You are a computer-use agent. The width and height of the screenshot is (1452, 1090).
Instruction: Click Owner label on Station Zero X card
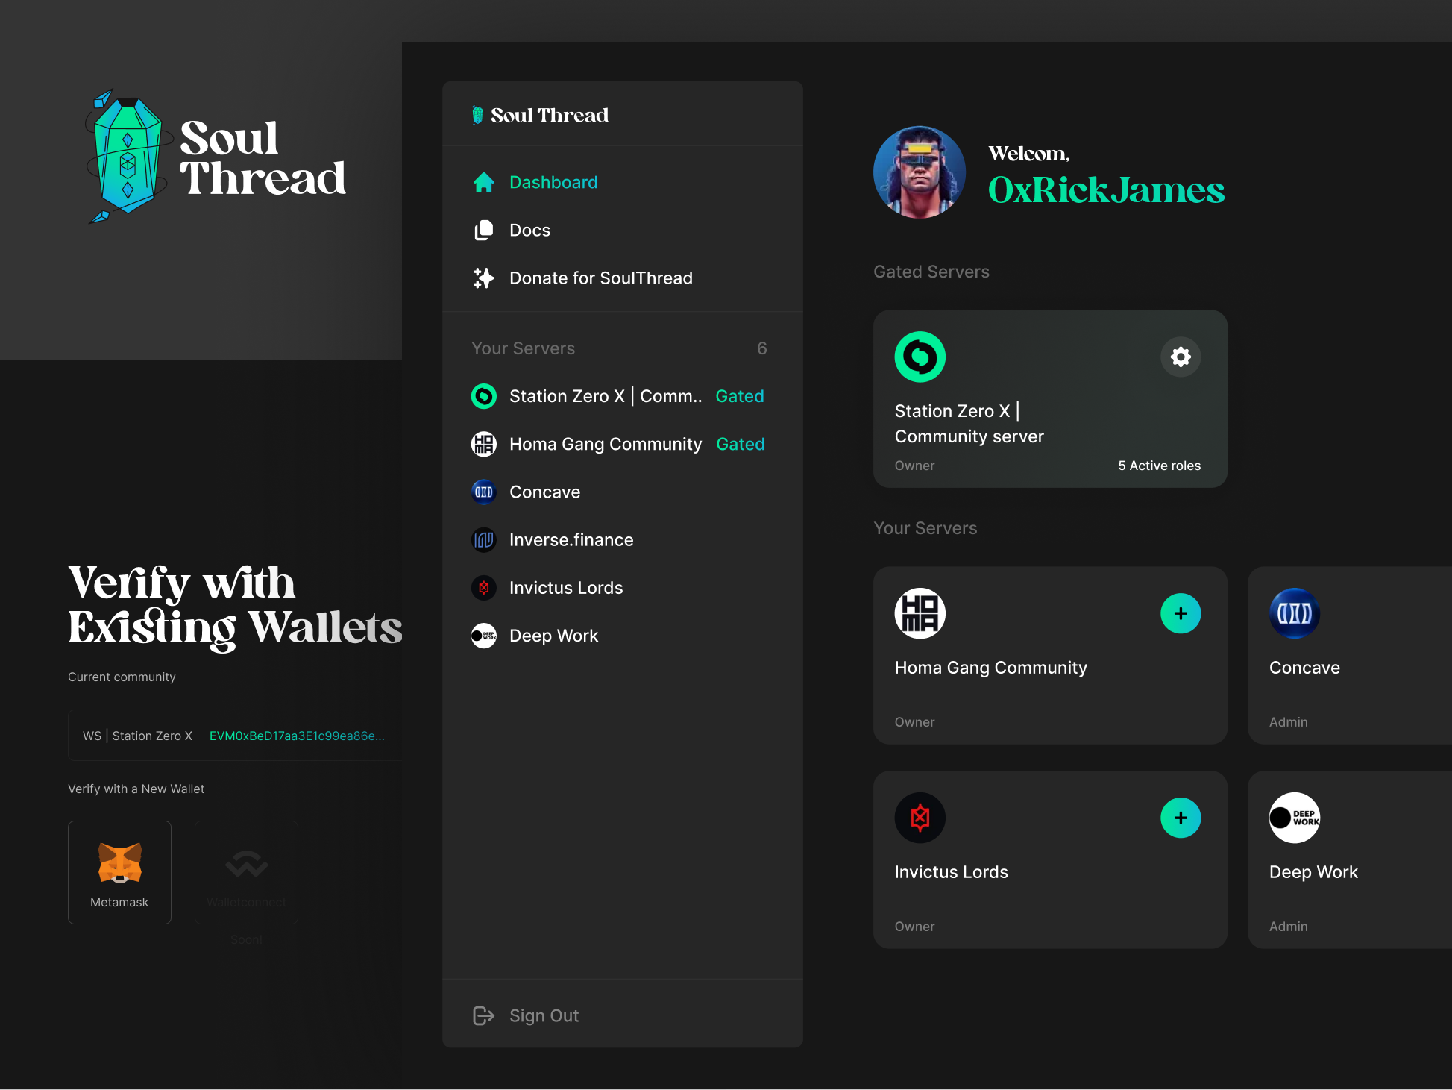pyautogui.click(x=914, y=466)
